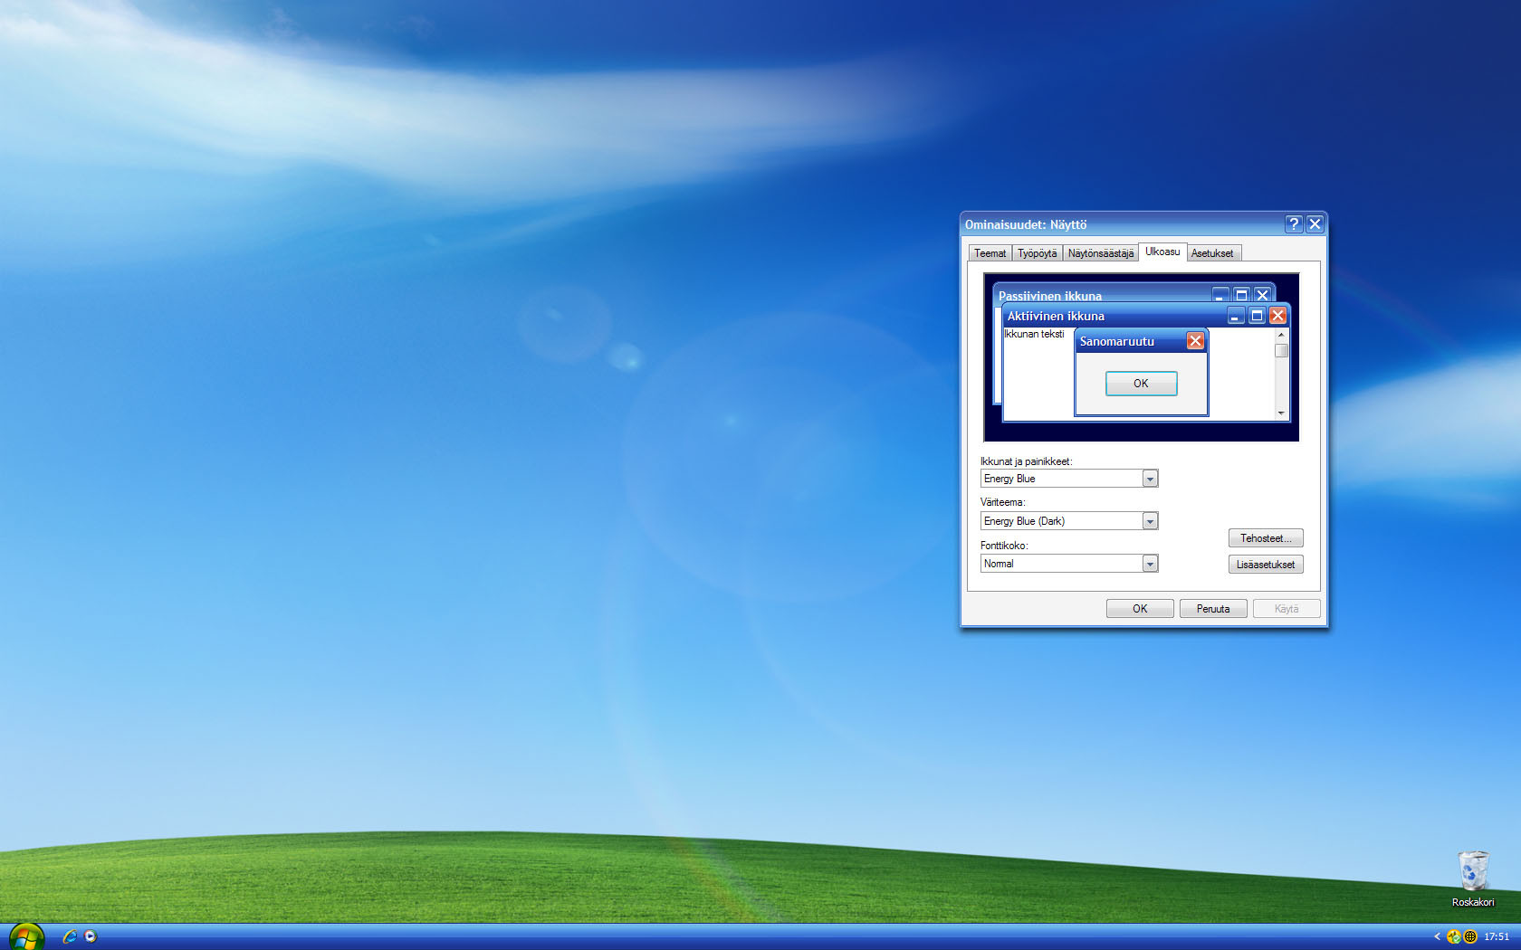Viewport: 1521px width, 950px height.
Task: Click the Aktiivinen ikkuna preview title
Action: coord(1056,316)
